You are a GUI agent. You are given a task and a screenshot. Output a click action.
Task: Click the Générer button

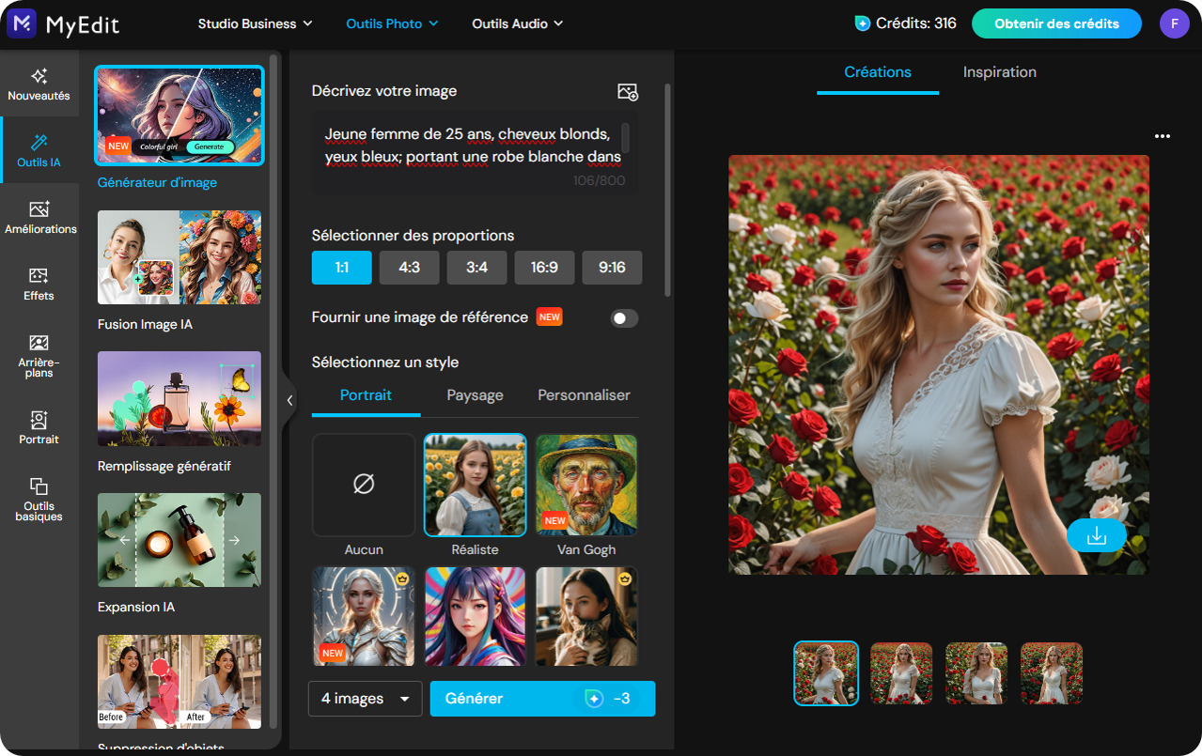click(x=542, y=699)
